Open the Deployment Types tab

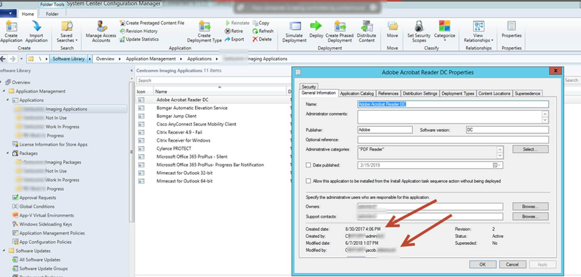tap(457, 93)
